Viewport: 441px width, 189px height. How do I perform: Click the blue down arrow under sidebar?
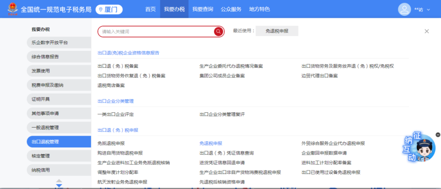(59, 186)
